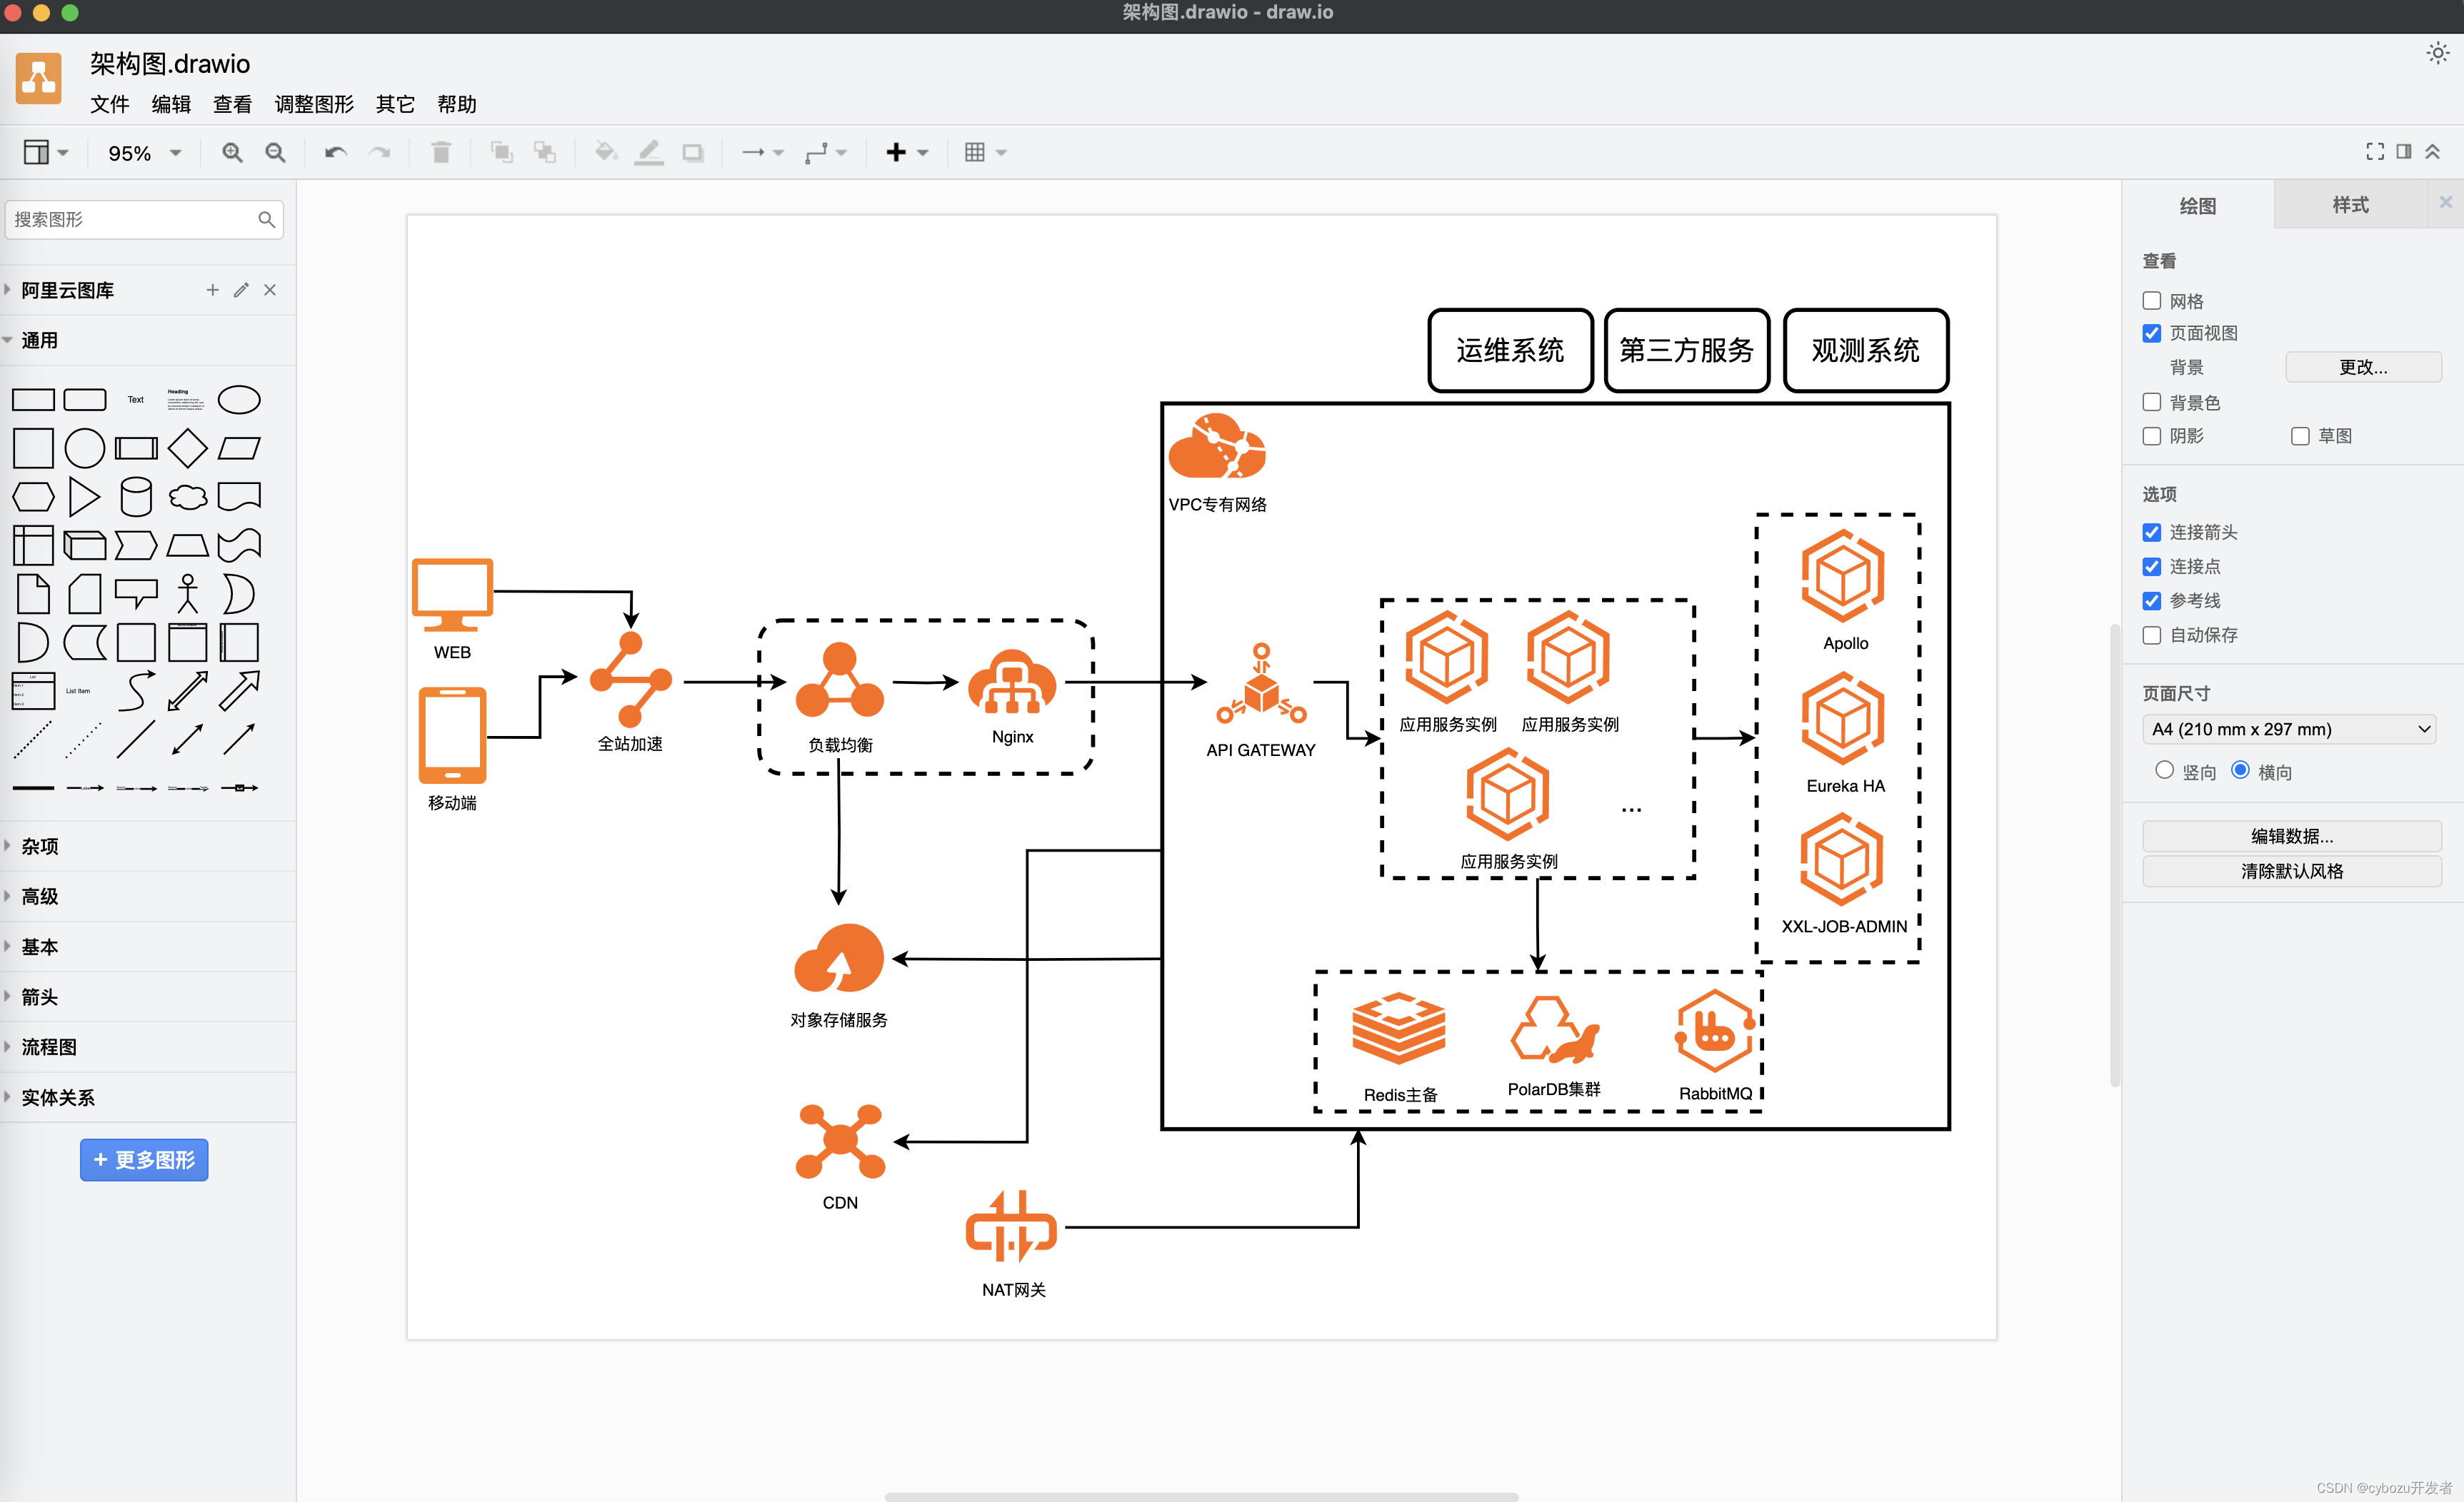
Task: Select the 竖向 portrait radio button
Action: 2164,770
